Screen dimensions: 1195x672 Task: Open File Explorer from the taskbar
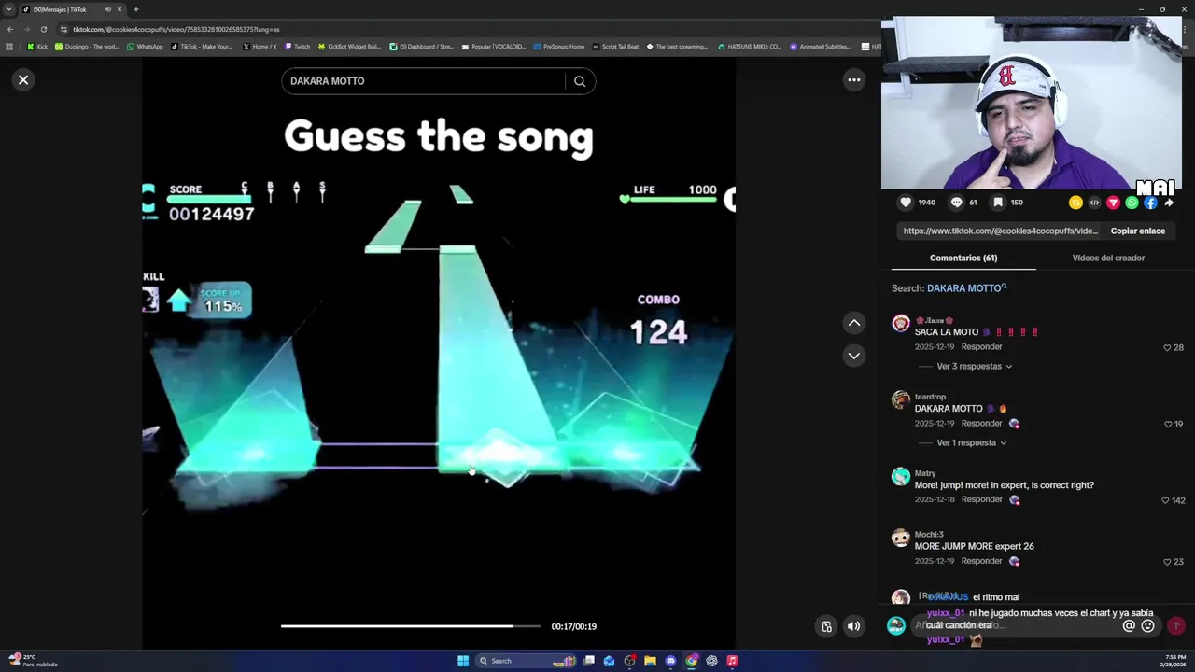point(650,661)
